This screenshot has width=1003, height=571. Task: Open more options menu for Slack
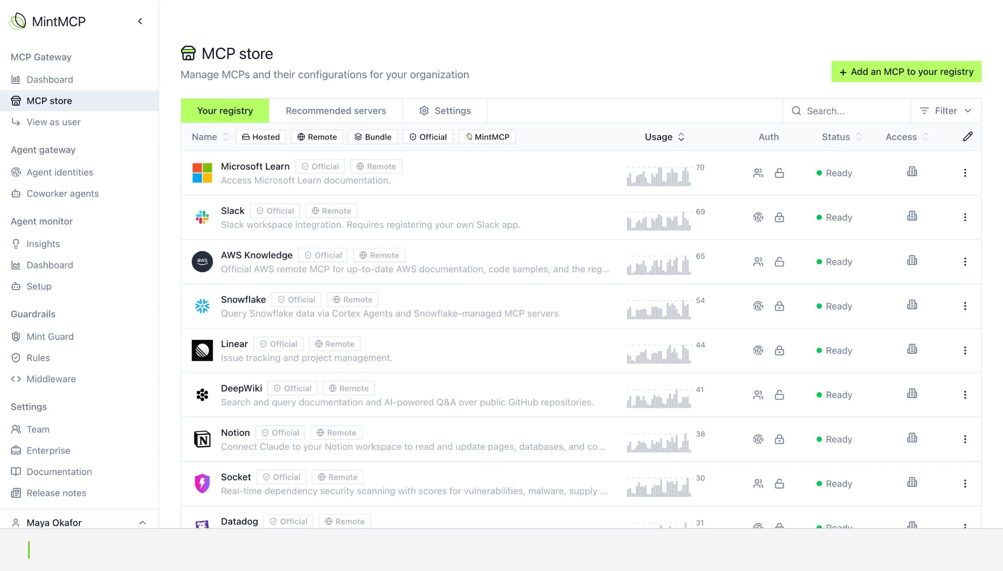point(965,217)
